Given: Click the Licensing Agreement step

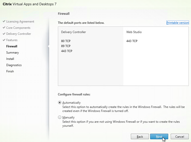Looking at the screenshot, I should tap(20, 22).
